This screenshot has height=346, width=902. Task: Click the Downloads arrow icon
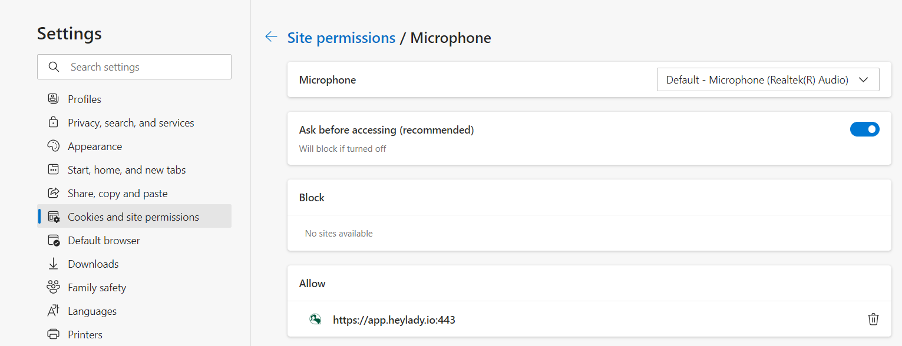click(x=54, y=264)
